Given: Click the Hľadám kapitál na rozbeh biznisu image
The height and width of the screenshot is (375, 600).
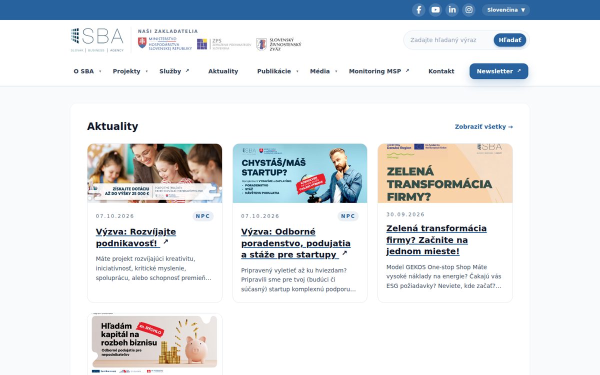Looking at the screenshot, I should click(x=154, y=344).
